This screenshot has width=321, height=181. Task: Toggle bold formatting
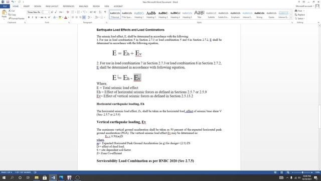pos(29,18)
